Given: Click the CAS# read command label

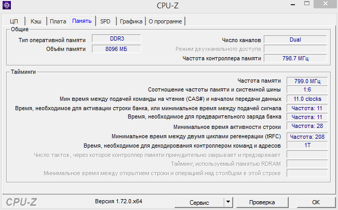Looking at the screenshot, I should point(170,99).
